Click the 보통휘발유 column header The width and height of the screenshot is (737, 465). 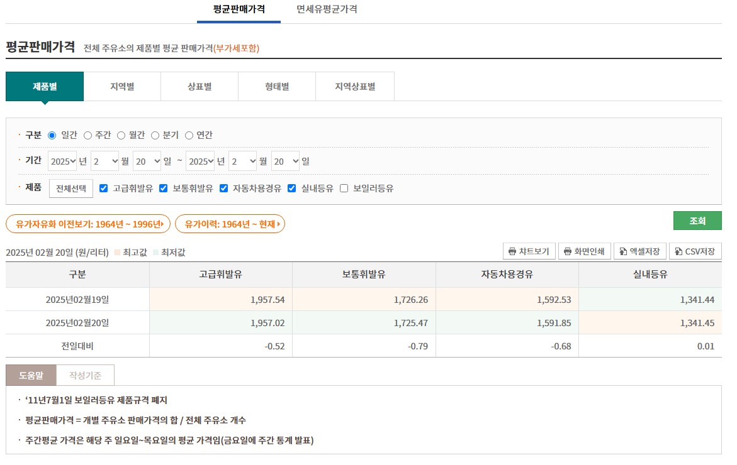point(364,275)
